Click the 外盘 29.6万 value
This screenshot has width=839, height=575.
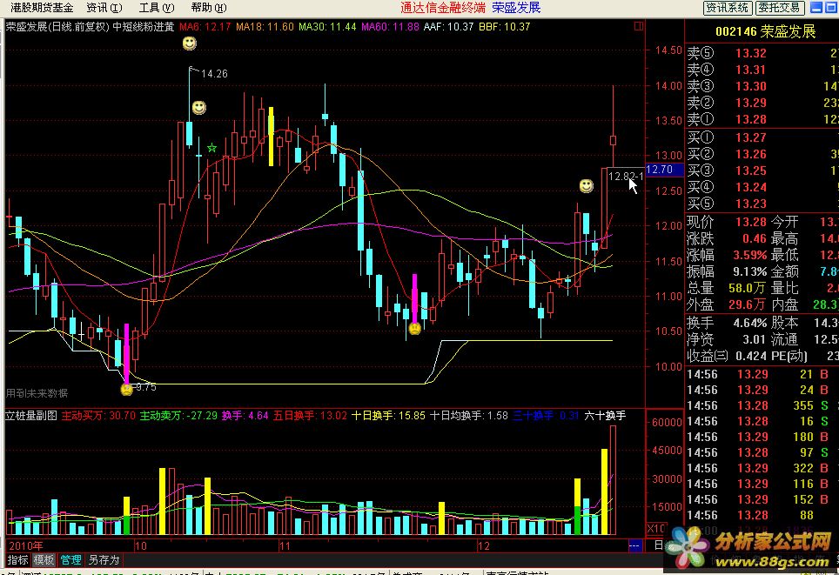point(748,304)
